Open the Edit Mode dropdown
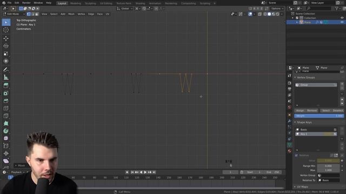The width and height of the screenshot is (346, 194). coord(14,14)
